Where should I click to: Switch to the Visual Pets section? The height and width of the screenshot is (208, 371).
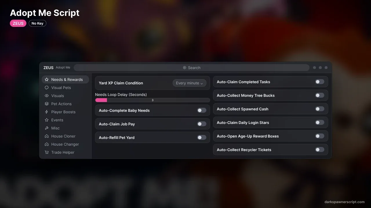(66, 88)
